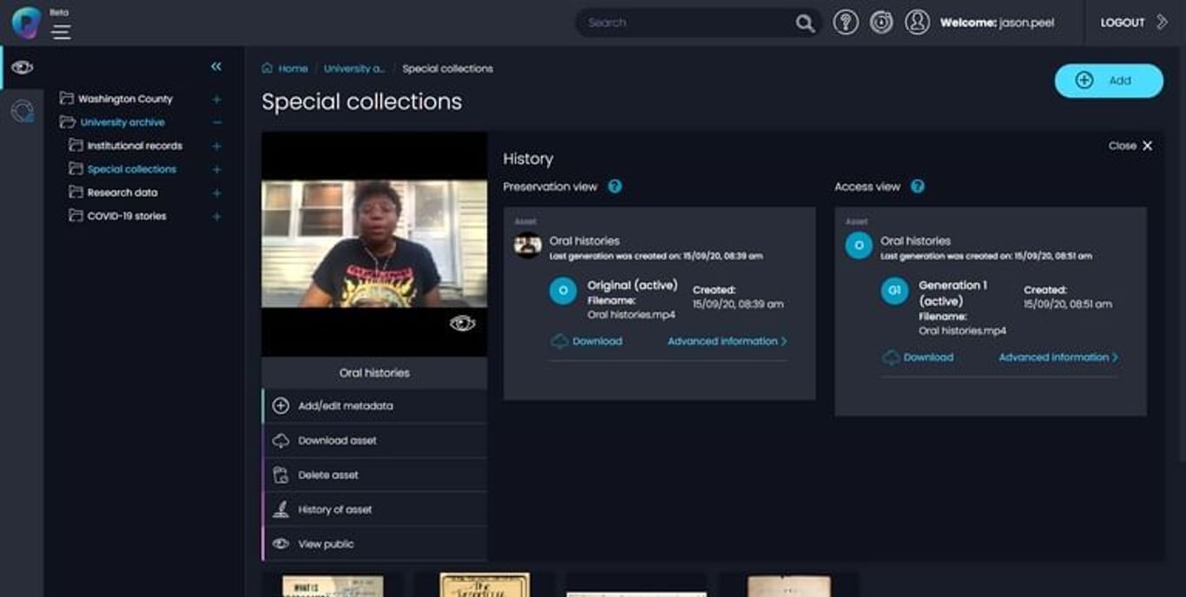Toggle the eye overlay on video preview
Image resolution: width=1186 pixels, height=597 pixels.
click(x=462, y=324)
